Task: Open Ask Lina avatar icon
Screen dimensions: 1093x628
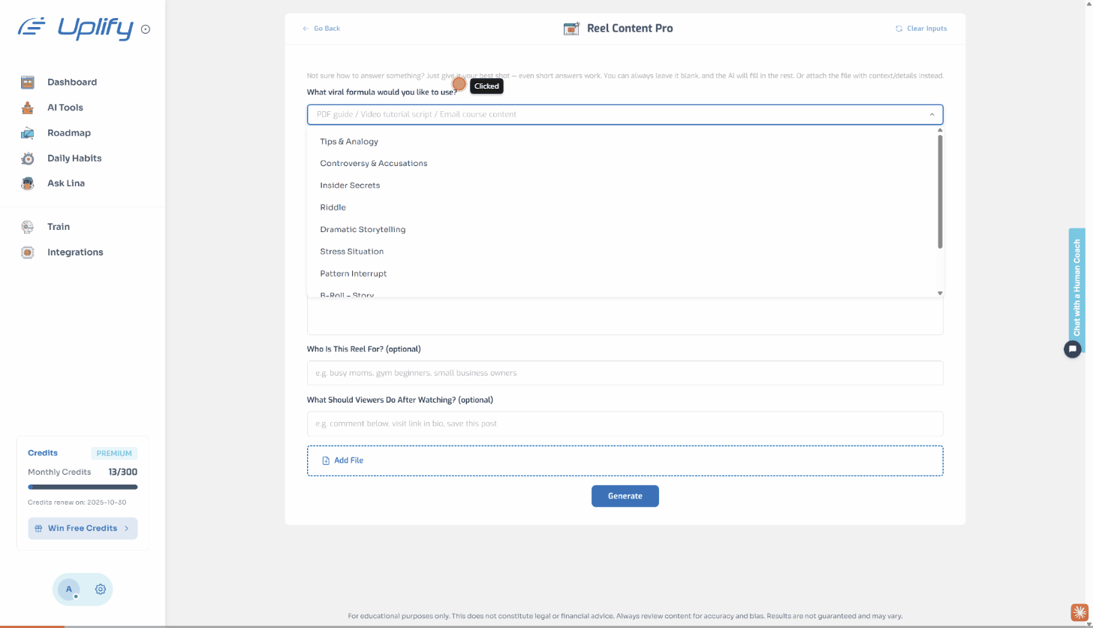Action: coord(28,183)
